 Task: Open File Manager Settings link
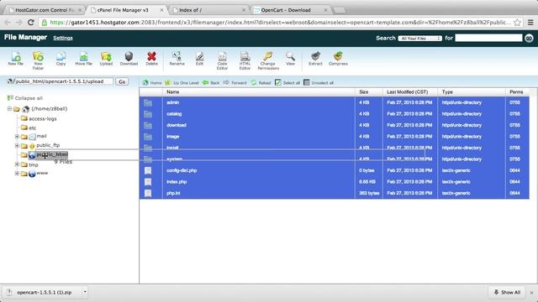63,38
